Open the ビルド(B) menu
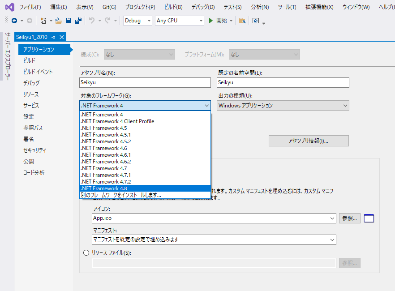395x291 pixels. 173,7
